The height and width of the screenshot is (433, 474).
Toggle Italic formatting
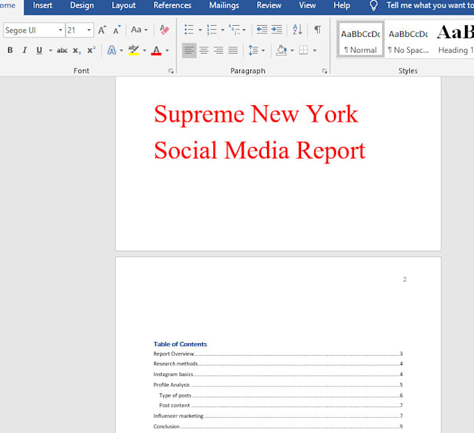tap(24, 50)
